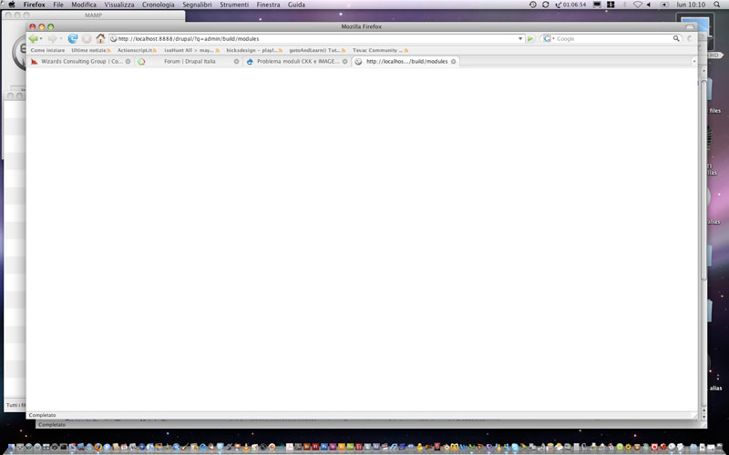This screenshot has width=729, height=455.
Task: Open the Finestra menu
Action: pyautogui.click(x=268, y=5)
